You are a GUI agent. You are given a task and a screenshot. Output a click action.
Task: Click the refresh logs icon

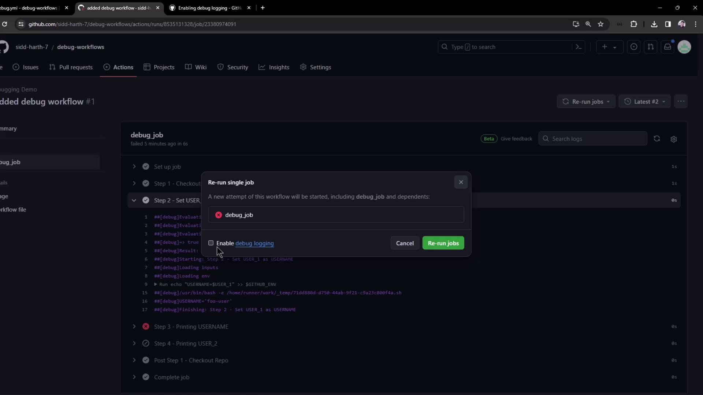[656, 139]
